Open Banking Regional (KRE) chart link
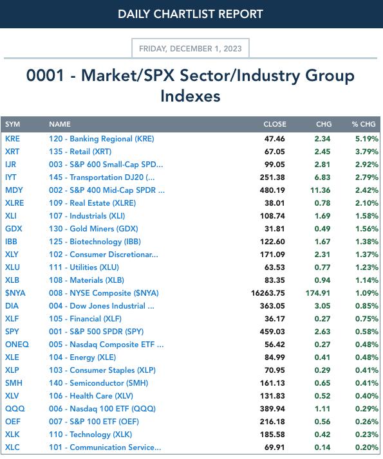Screen dimensions: 383x459 [x=102, y=139]
